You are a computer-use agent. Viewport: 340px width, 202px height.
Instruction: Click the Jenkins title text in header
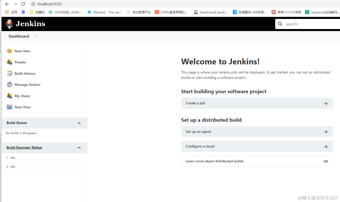click(30, 24)
